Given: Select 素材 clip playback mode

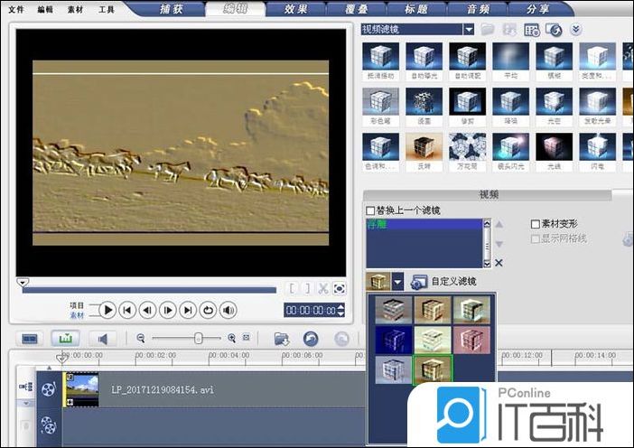Looking at the screenshot, I should [77, 315].
